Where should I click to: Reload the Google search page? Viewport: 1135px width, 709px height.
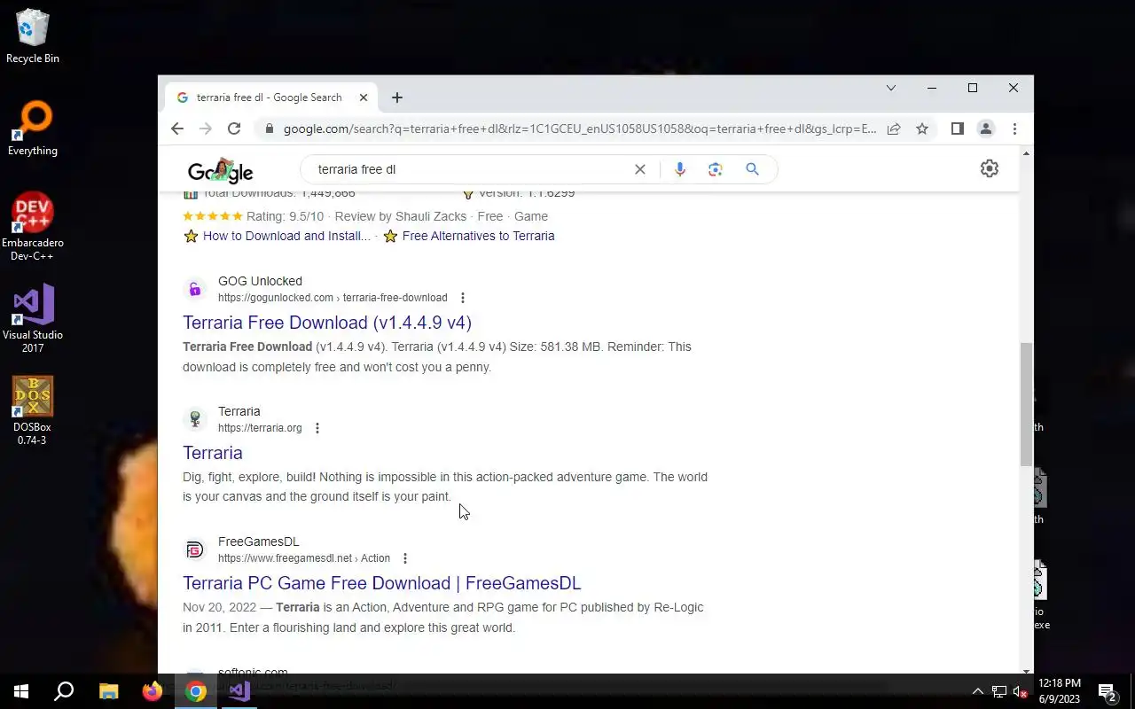tap(234, 129)
